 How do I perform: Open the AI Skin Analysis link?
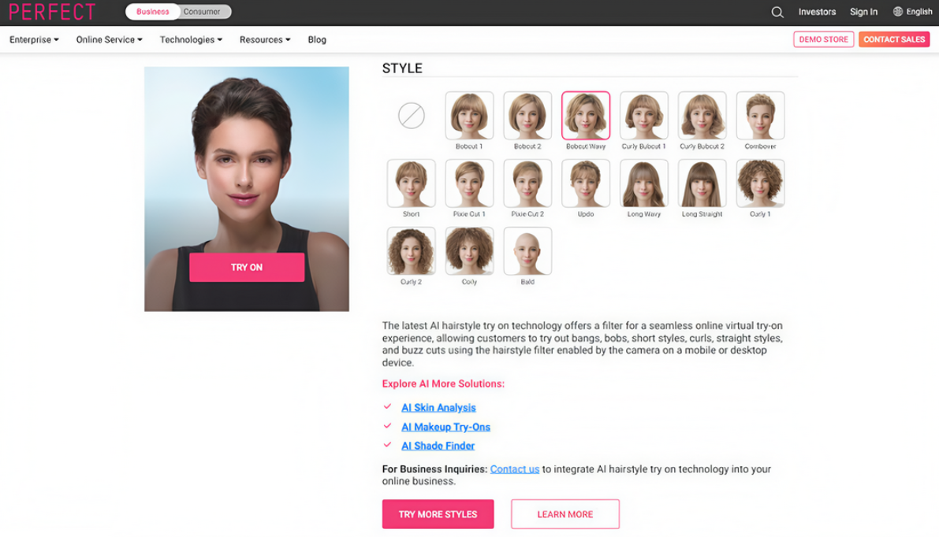(438, 408)
